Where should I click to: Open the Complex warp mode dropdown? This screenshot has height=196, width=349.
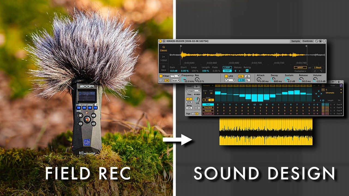(300, 71)
